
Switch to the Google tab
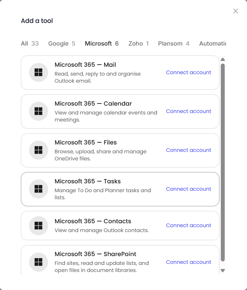pyautogui.click(x=62, y=43)
